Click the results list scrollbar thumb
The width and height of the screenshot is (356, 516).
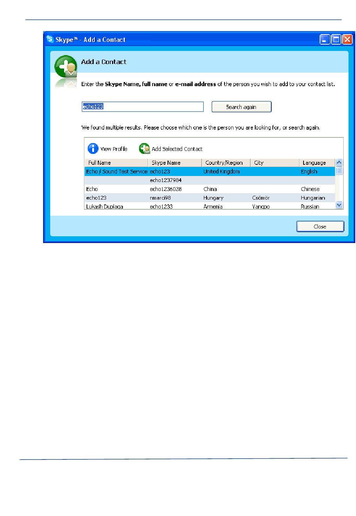(x=339, y=170)
